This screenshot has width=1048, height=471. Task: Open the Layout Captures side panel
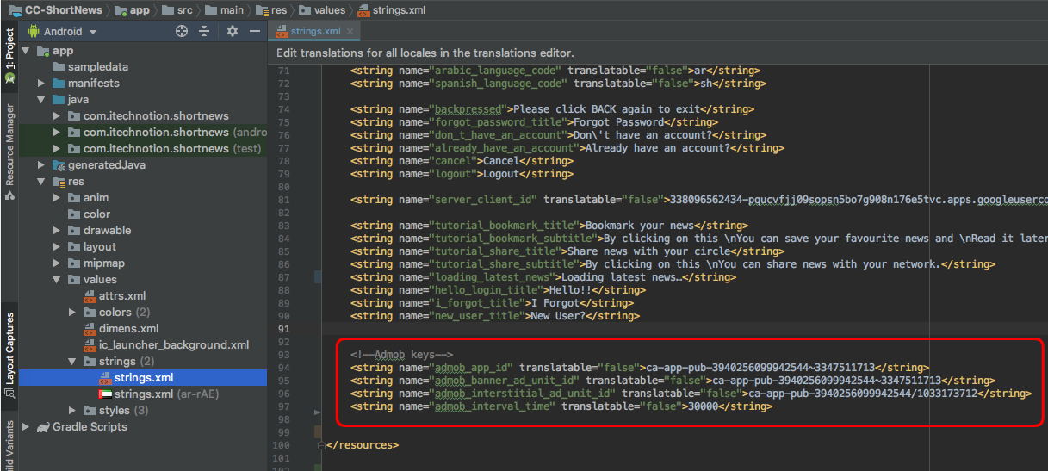[9, 357]
